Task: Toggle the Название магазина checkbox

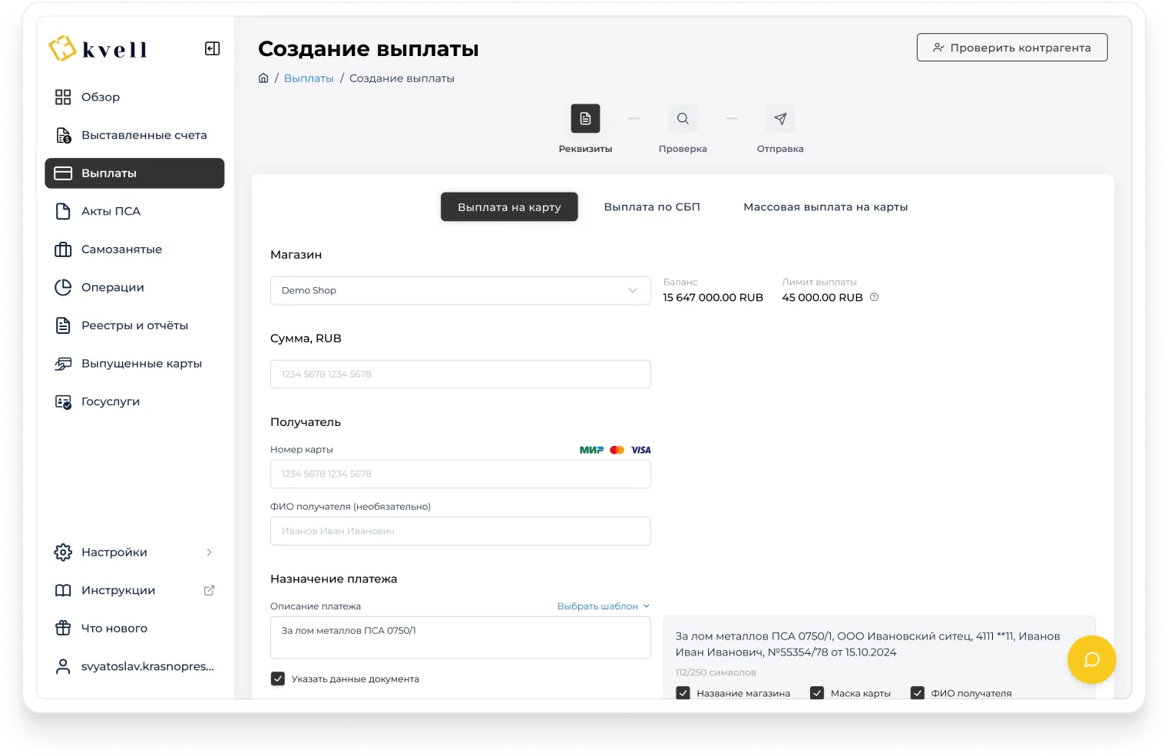Action: [x=683, y=693]
